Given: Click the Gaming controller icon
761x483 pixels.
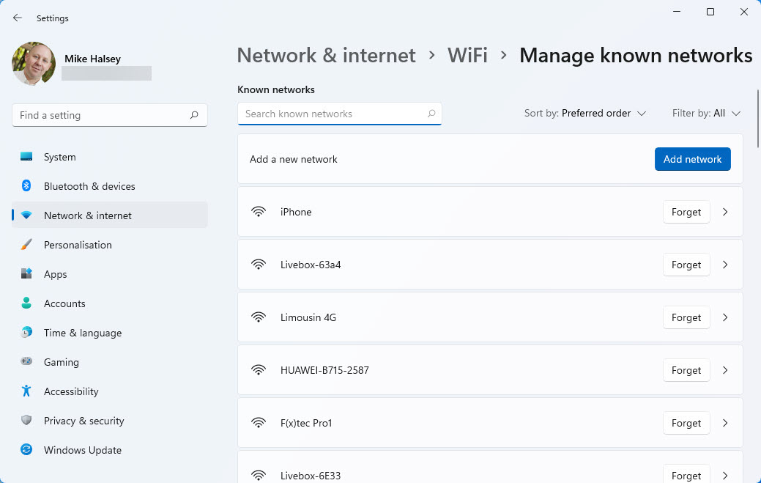Looking at the screenshot, I should point(26,362).
